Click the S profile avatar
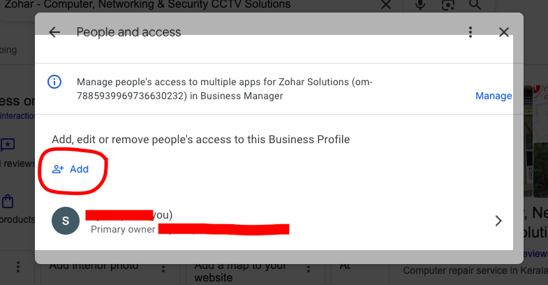 click(x=66, y=221)
